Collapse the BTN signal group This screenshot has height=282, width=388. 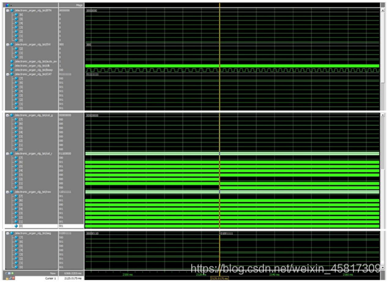tap(8, 11)
